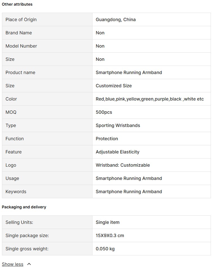Click the Wristband: Customizable logo value
The image size is (214, 272).
click(x=123, y=165)
